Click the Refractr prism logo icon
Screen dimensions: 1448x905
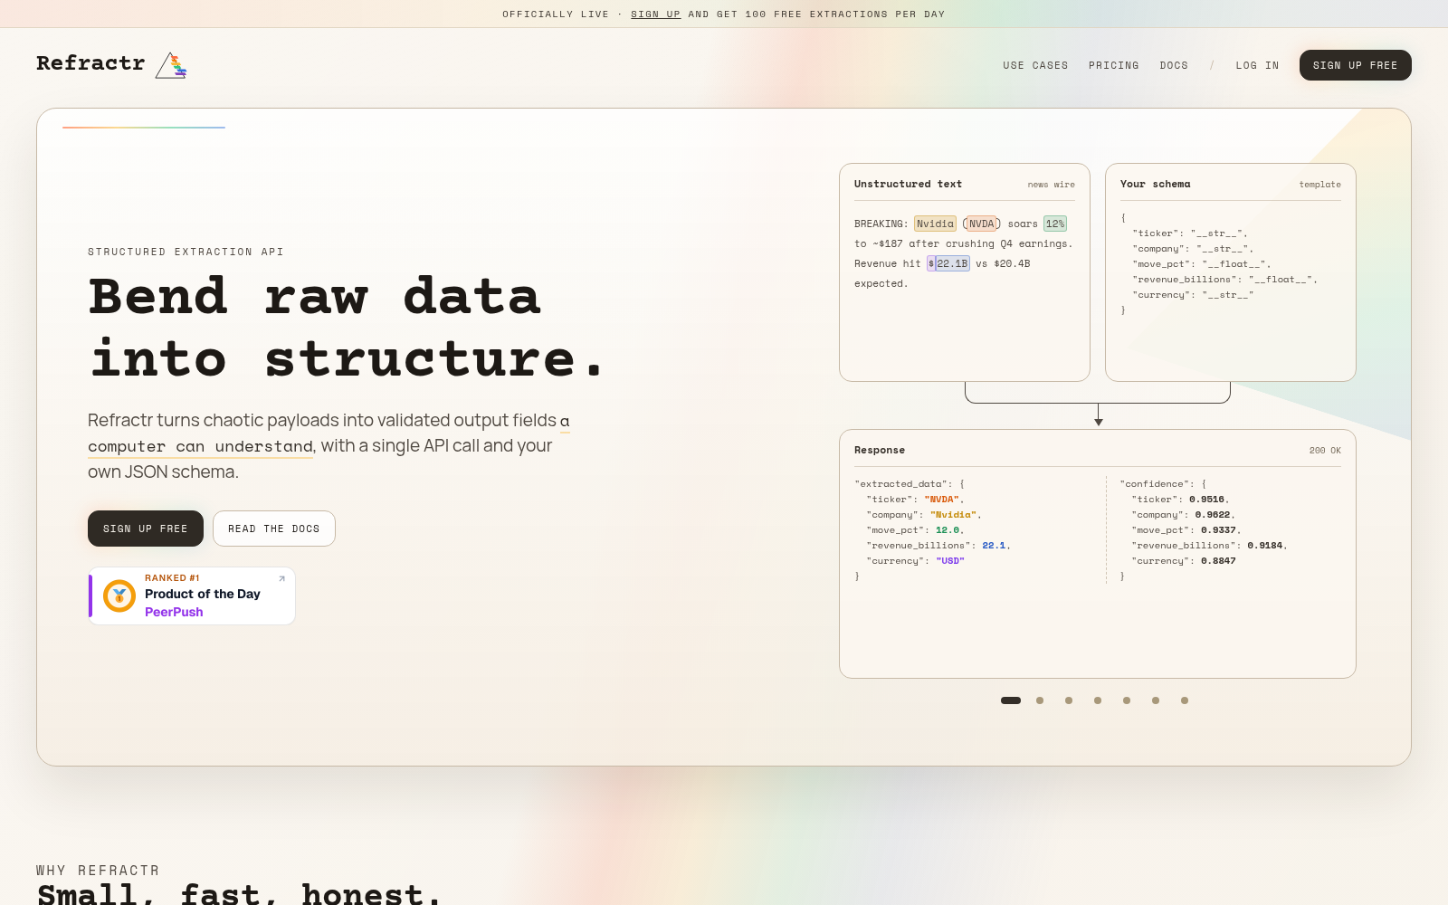coord(171,65)
